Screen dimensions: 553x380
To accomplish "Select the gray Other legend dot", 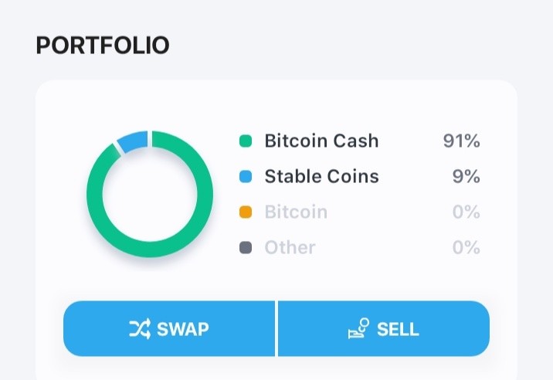I will (246, 248).
